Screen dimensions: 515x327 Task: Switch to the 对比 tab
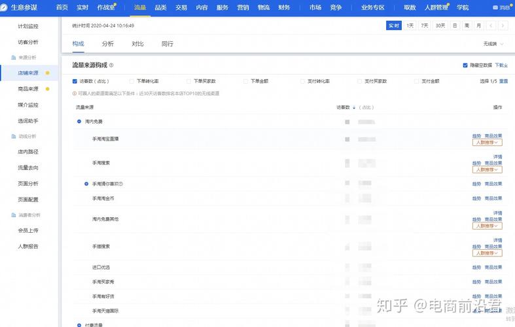137,44
